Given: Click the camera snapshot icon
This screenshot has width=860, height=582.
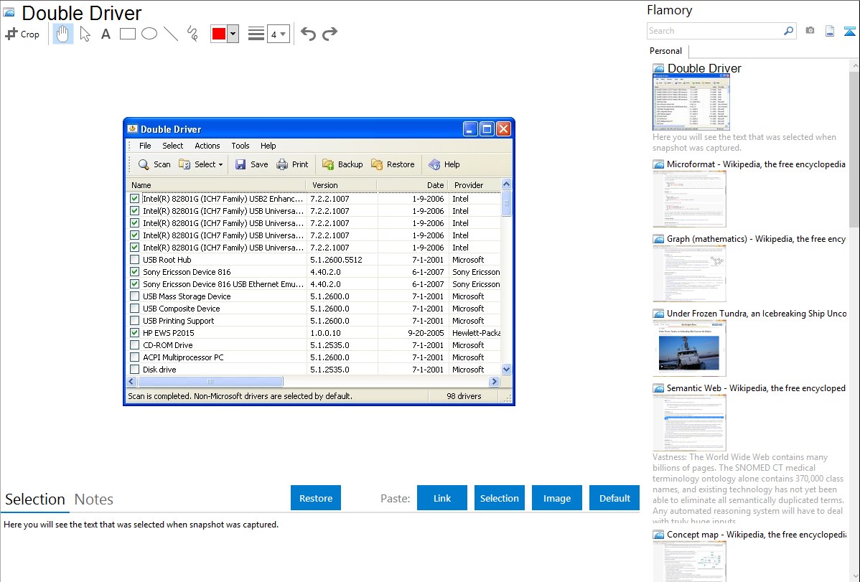Looking at the screenshot, I should coord(810,31).
